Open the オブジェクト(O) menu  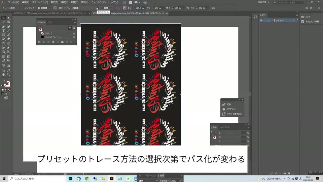click(40, 2)
